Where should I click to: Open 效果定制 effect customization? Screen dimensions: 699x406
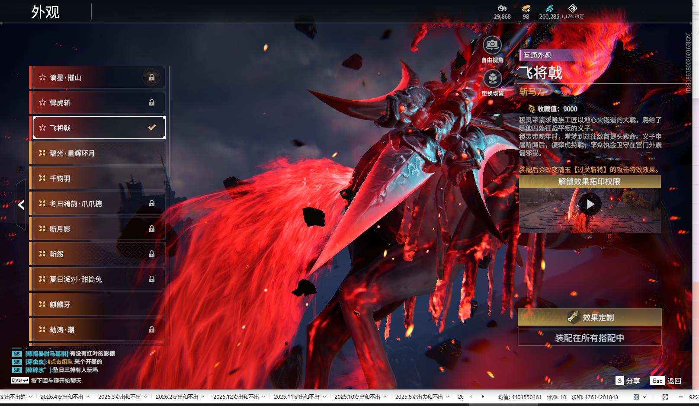pyautogui.click(x=590, y=317)
